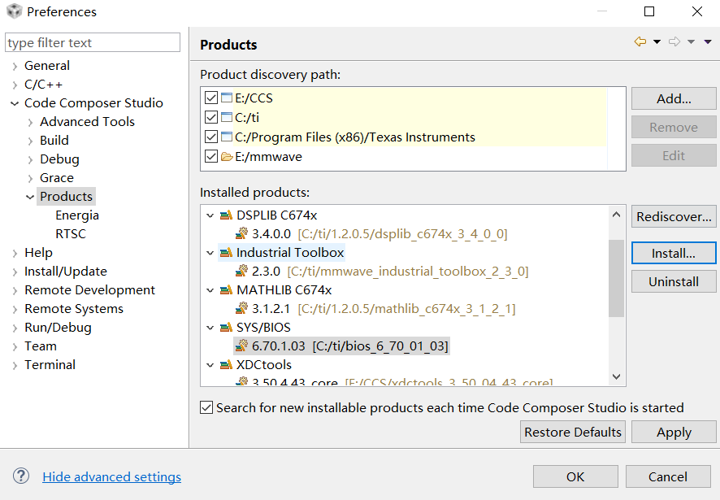Uncheck the E:/CCS discovery path
The width and height of the screenshot is (720, 500).
pos(211,98)
